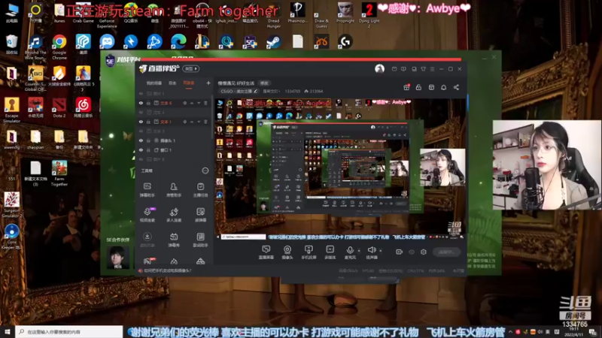Screen dimensions: 602x338
Task: Switch to the second scene tab
Action: coord(172,83)
